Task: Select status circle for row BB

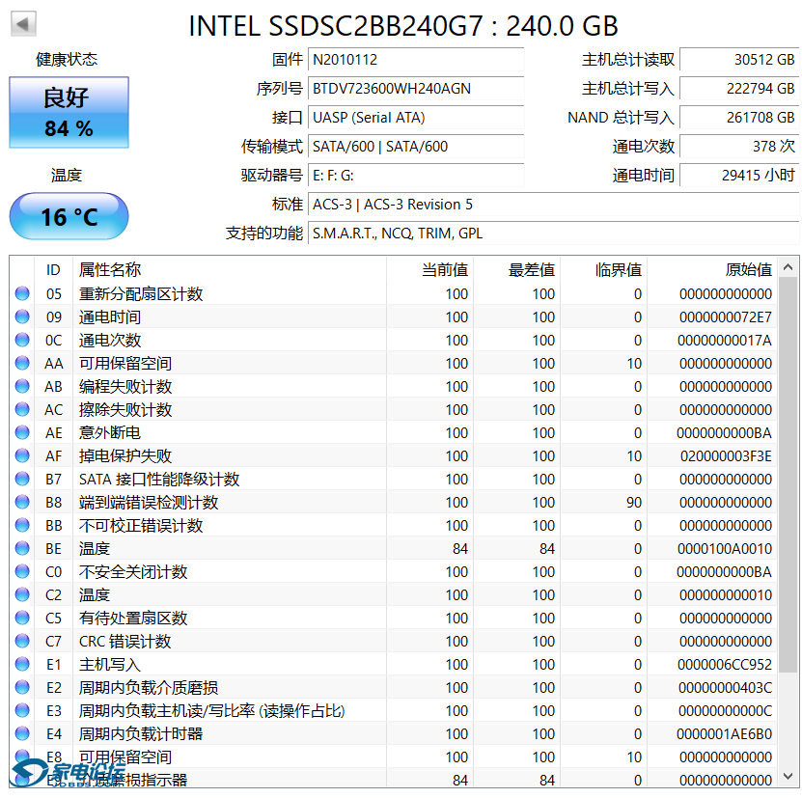Action: pos(22,525)
